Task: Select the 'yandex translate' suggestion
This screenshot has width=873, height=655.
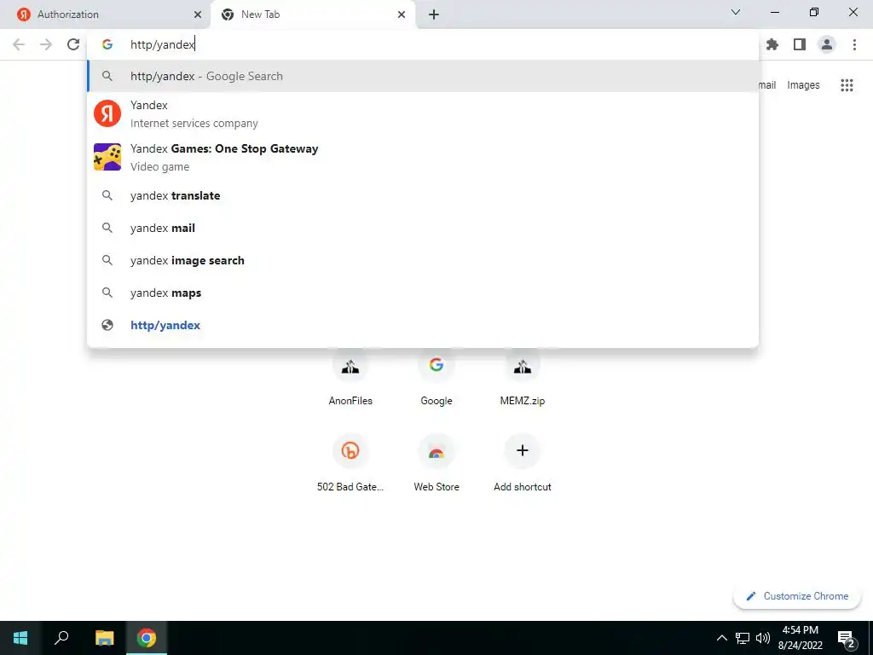Action: (423, 195)
